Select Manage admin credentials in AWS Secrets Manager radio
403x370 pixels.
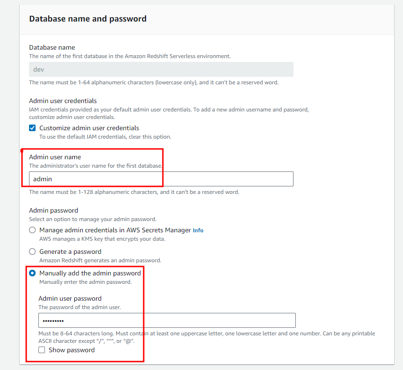click(x=32, y=230)
